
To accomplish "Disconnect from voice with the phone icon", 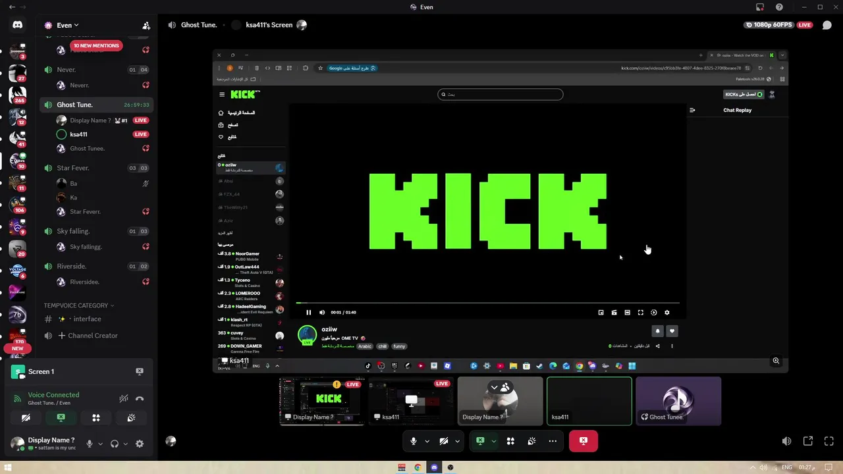I will pos(140,398).
